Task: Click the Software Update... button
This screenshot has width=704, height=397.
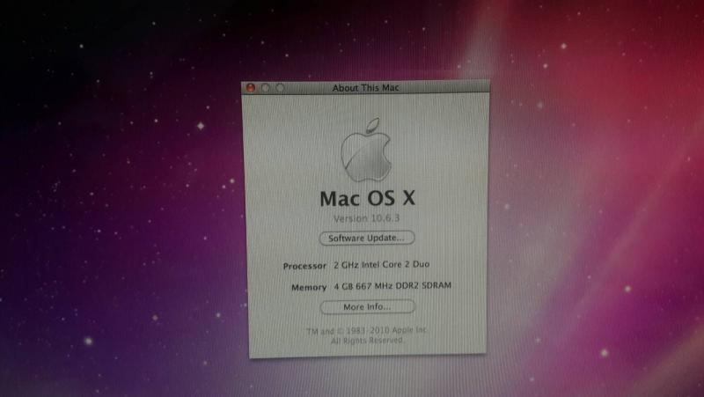Action: pos(367,238)
